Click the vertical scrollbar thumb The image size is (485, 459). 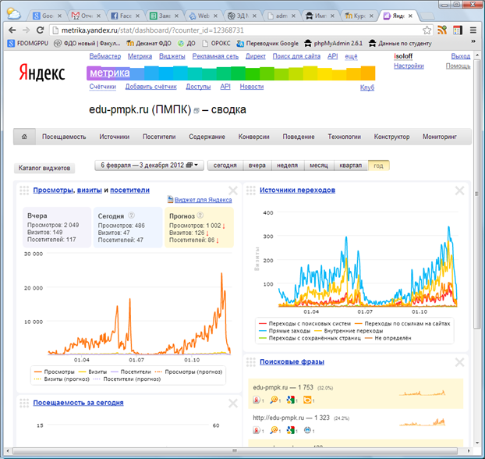point(476,194)
